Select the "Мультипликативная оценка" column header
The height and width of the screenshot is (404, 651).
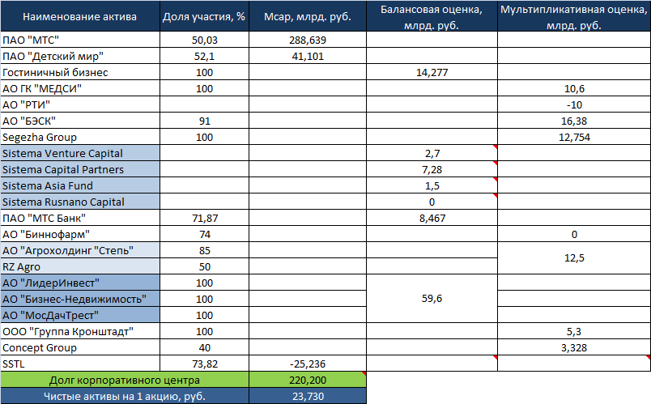574,16
